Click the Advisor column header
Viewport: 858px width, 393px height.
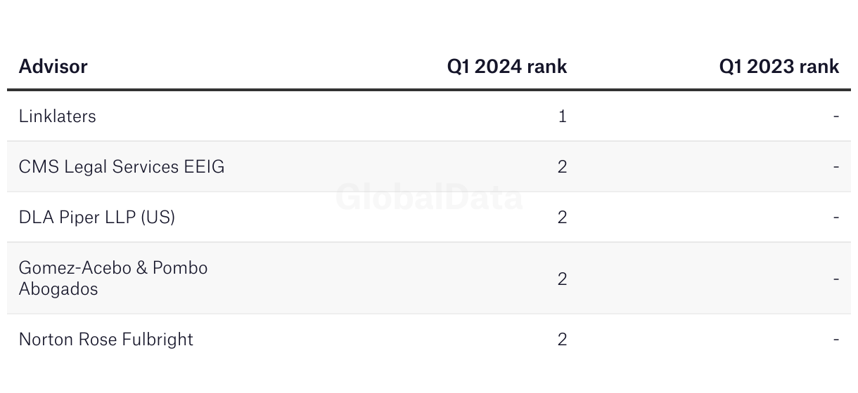point(53,67)
